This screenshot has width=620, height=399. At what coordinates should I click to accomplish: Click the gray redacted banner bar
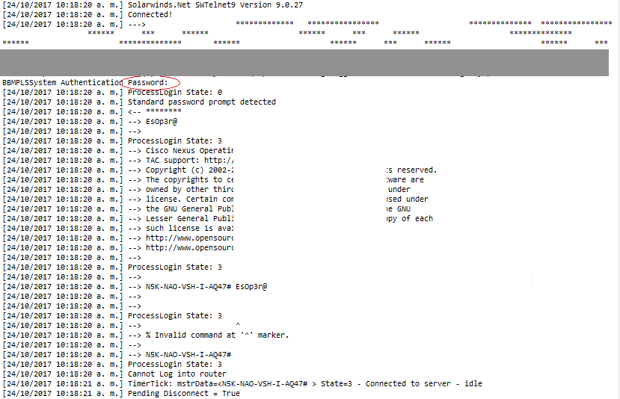[x=310, y=62]
